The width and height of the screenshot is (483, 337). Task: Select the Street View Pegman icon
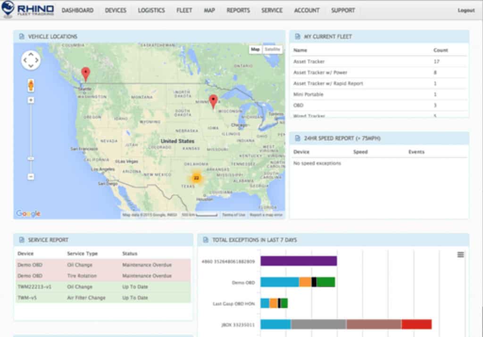30,86
